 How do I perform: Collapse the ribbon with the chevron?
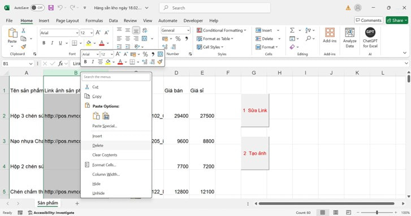coord(404,53)
